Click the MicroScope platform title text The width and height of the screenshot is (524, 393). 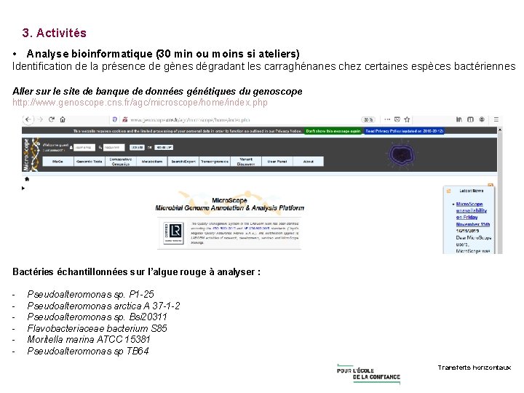coord(229,205)
